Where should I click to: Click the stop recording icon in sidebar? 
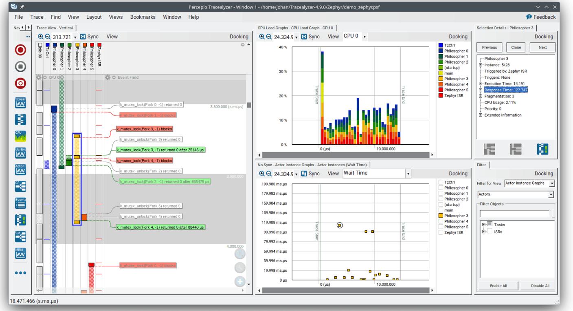click(x=20, y=66)
